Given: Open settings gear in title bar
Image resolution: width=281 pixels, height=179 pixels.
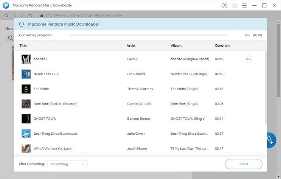Looking at the screenshot, I should point(234,5).
